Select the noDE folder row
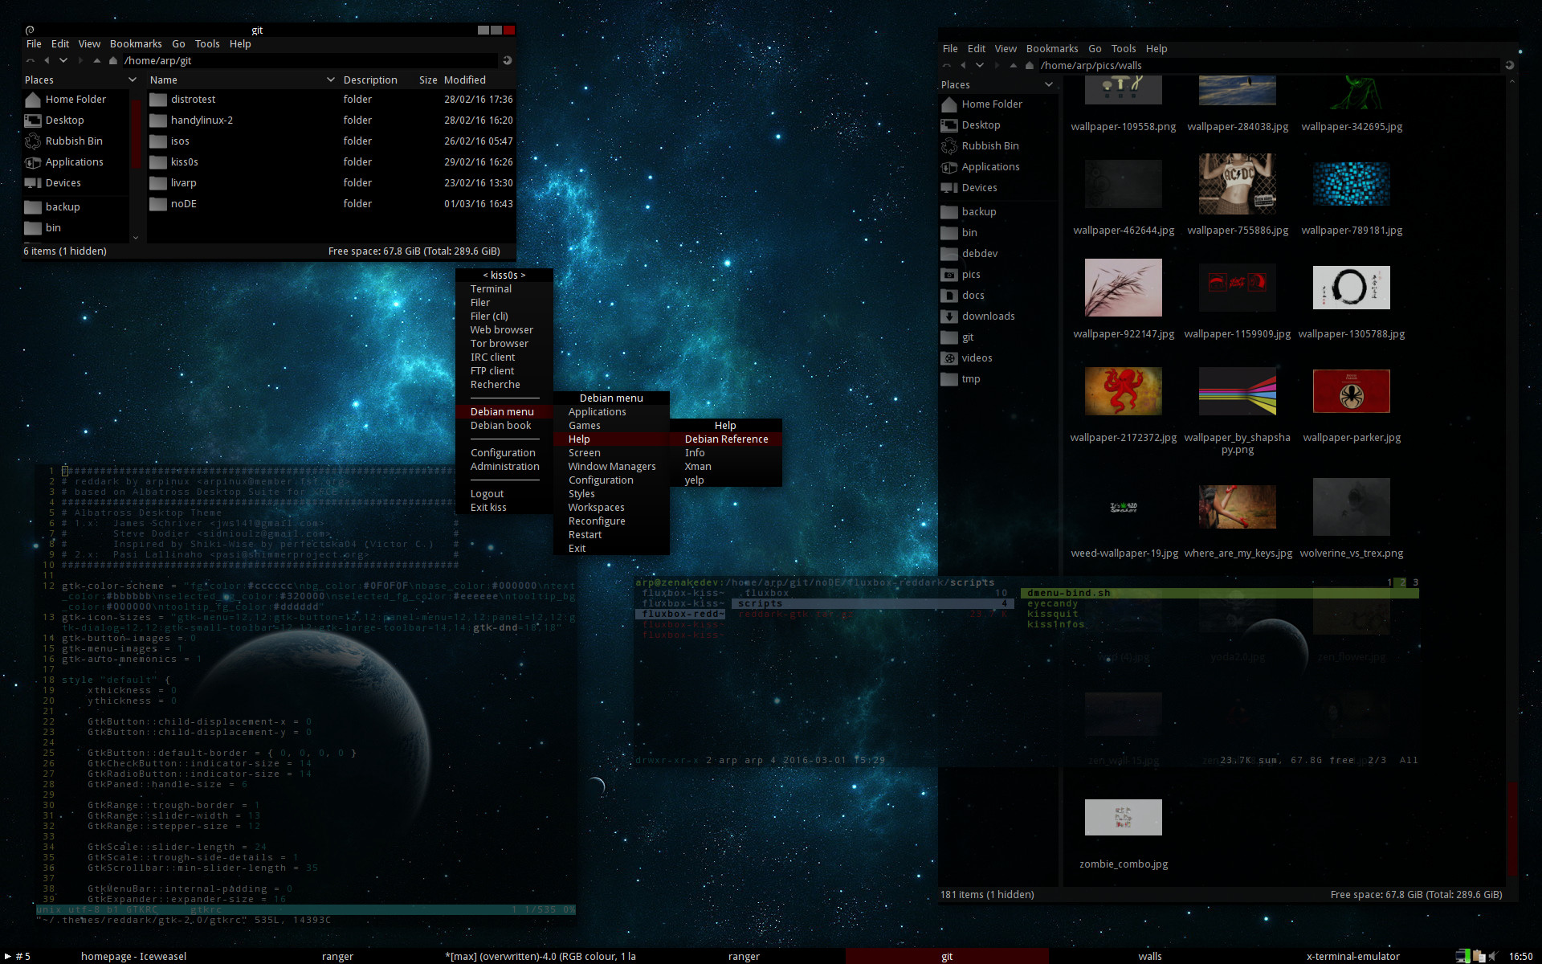 point(331,204)
